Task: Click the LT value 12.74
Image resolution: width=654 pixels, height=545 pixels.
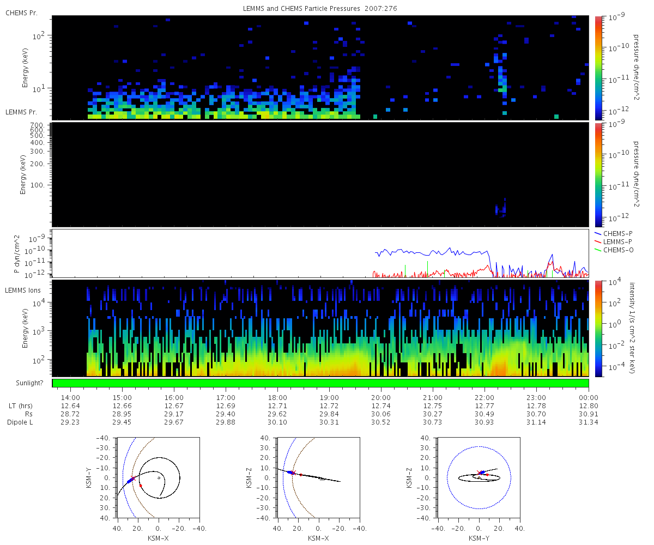Action: [381, 405]
